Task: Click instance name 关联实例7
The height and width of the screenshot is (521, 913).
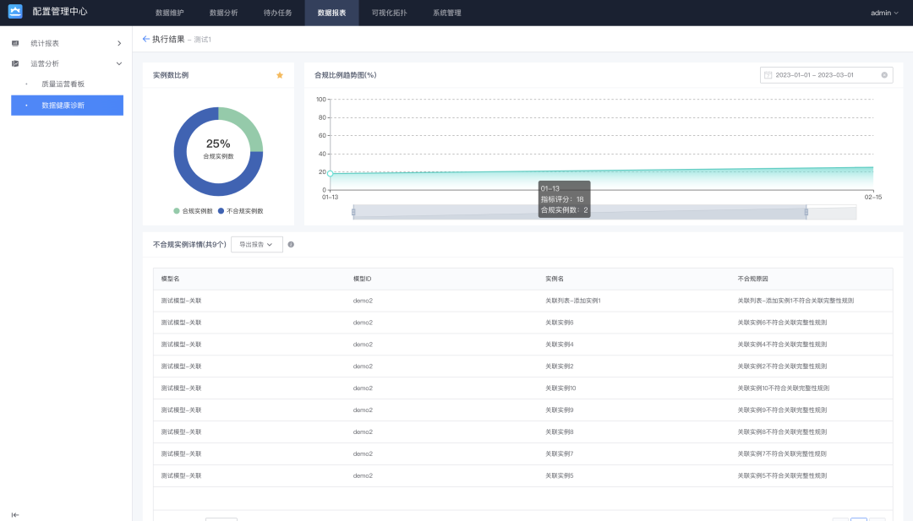Action: point(560,454)
